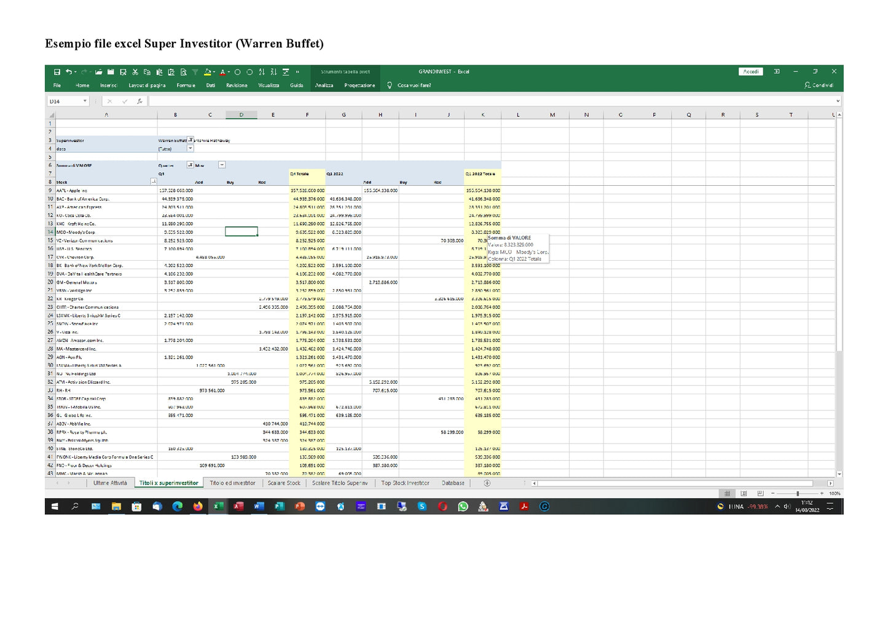The height and width of the screenshot is (628, 888).
Task: Switch to the Database sheet tab
Action: (x=454, y=483)
